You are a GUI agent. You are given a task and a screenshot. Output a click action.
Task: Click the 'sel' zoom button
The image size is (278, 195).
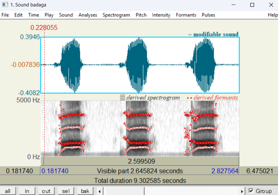click(x=66, y=191)
